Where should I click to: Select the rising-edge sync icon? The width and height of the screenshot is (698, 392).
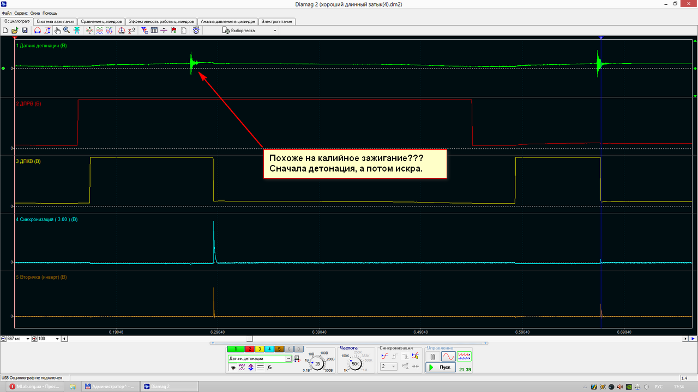[395, 356]
